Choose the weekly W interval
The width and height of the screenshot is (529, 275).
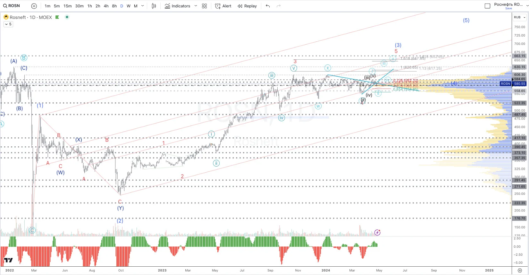pos(129,6)
